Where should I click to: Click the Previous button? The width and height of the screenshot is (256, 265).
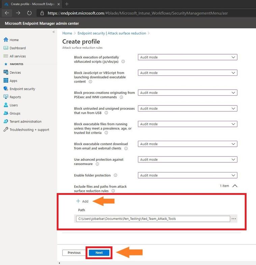74,253
